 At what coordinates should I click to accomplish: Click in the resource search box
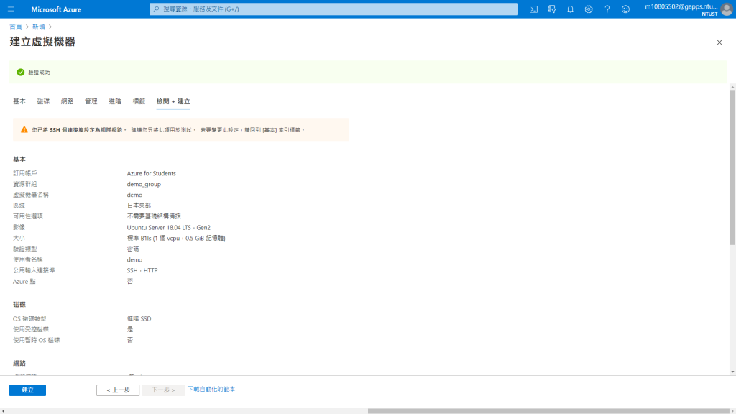[x=333, y=9]
